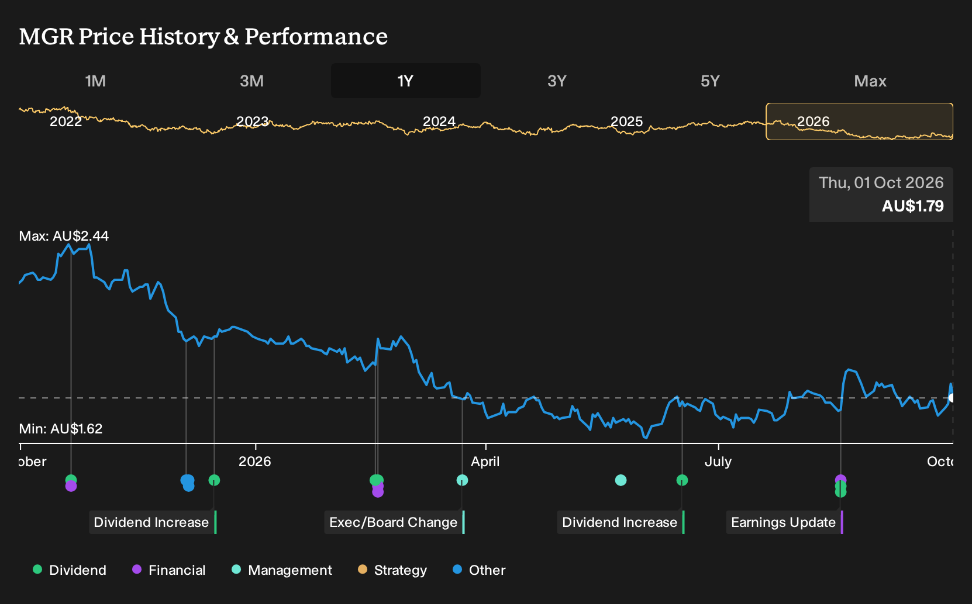Click the purple financial dot below October's green dot
Viewport: 972px width, 604px height.
(x=71, y=486)
